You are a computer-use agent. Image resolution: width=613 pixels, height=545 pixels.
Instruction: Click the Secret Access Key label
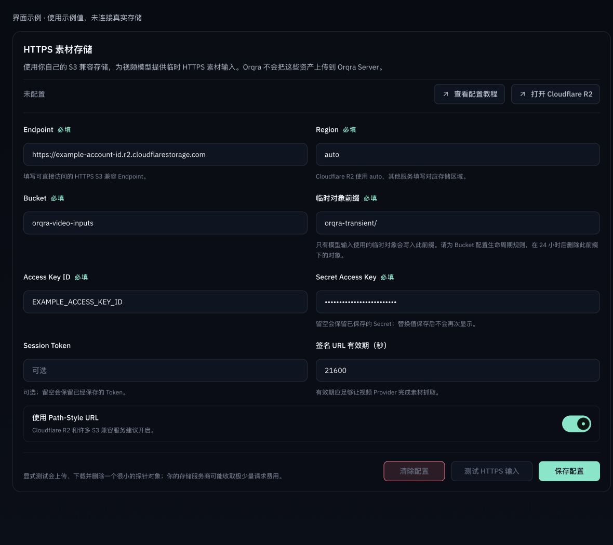tap(346, 277)
